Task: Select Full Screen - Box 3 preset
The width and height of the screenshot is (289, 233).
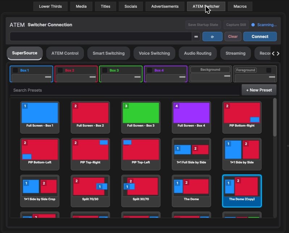Action: coord(141,117)
